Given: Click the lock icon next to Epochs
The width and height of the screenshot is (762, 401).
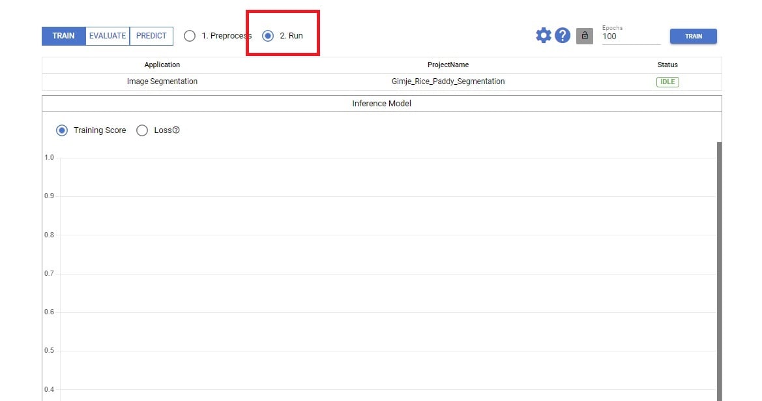Looking at the screenshot, I should (584, 37).
